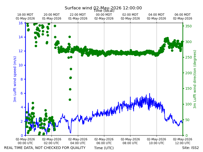
Task: Click the 'Site: ISS2' label
Action: pyautogui.click(x=190, y=148)
